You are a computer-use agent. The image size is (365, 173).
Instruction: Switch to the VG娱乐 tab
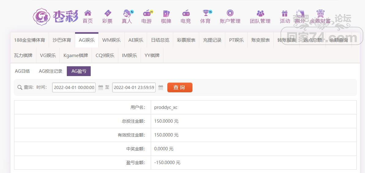[48, 56]
